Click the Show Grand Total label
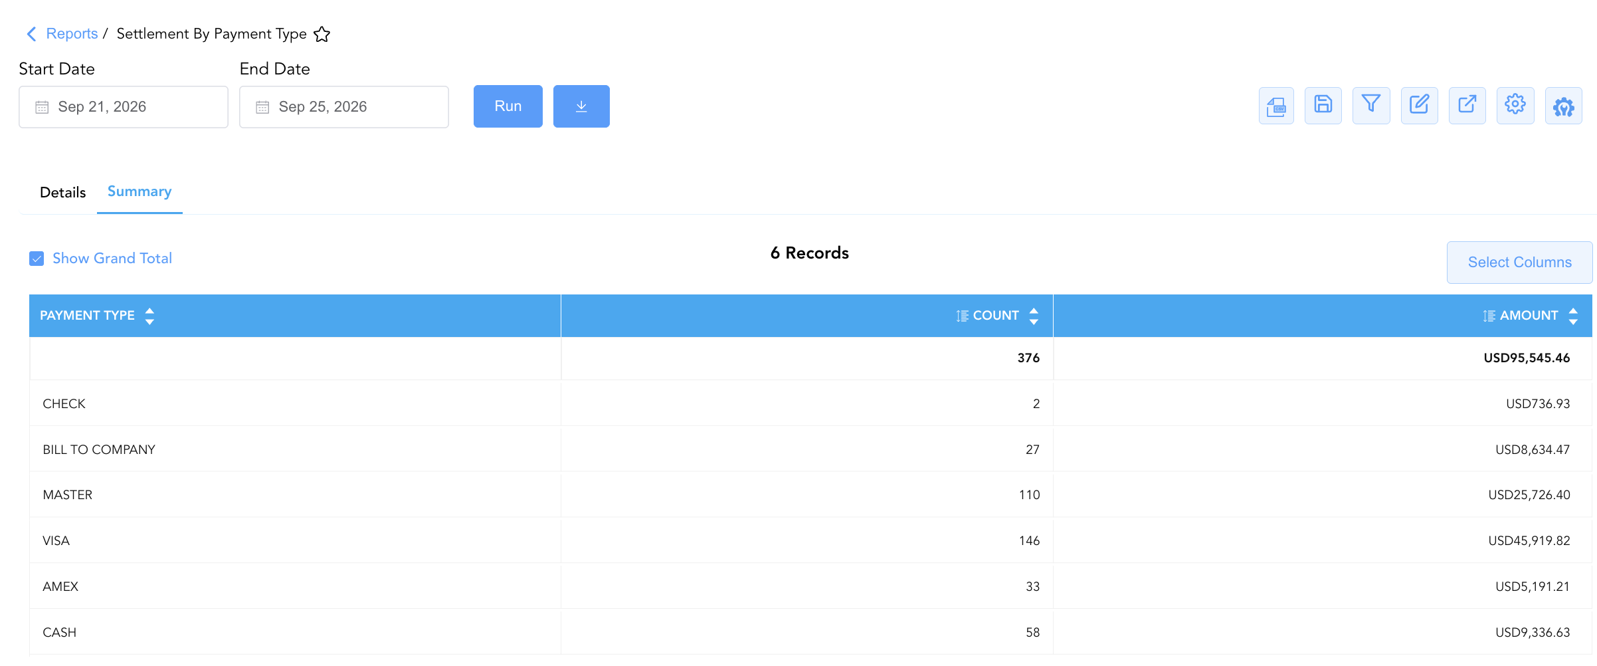The width and height of the screenshot is (1597, 666). pos(112,259)
